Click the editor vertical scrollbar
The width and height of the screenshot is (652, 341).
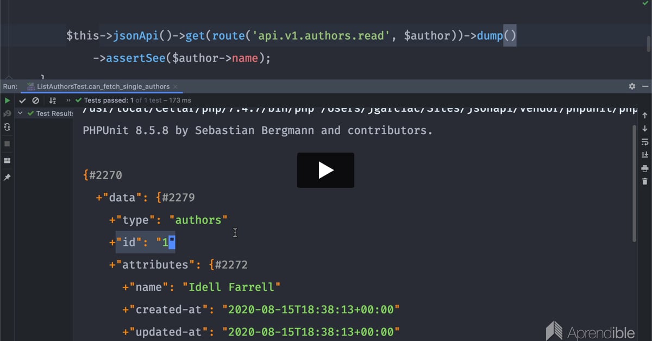click(648, 43)
